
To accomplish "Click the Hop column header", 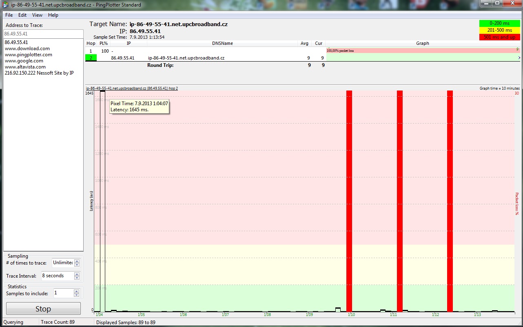I will click(91, 43).
